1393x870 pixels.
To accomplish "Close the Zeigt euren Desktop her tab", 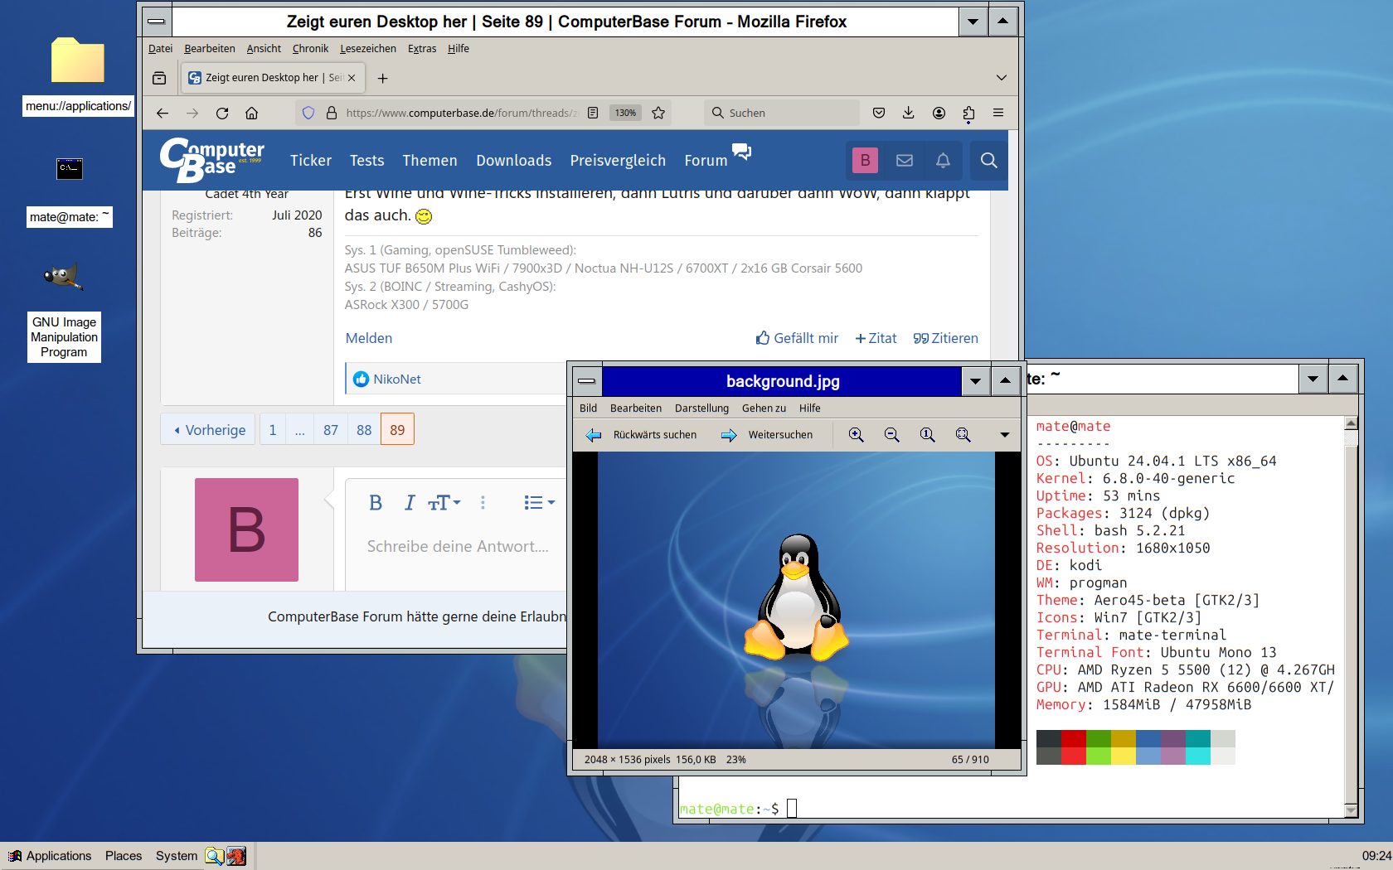I will 352,78.
